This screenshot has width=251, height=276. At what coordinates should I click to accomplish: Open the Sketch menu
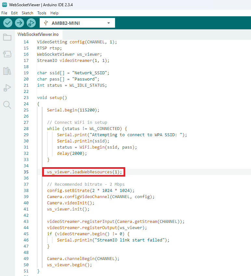tap(27, 13)
